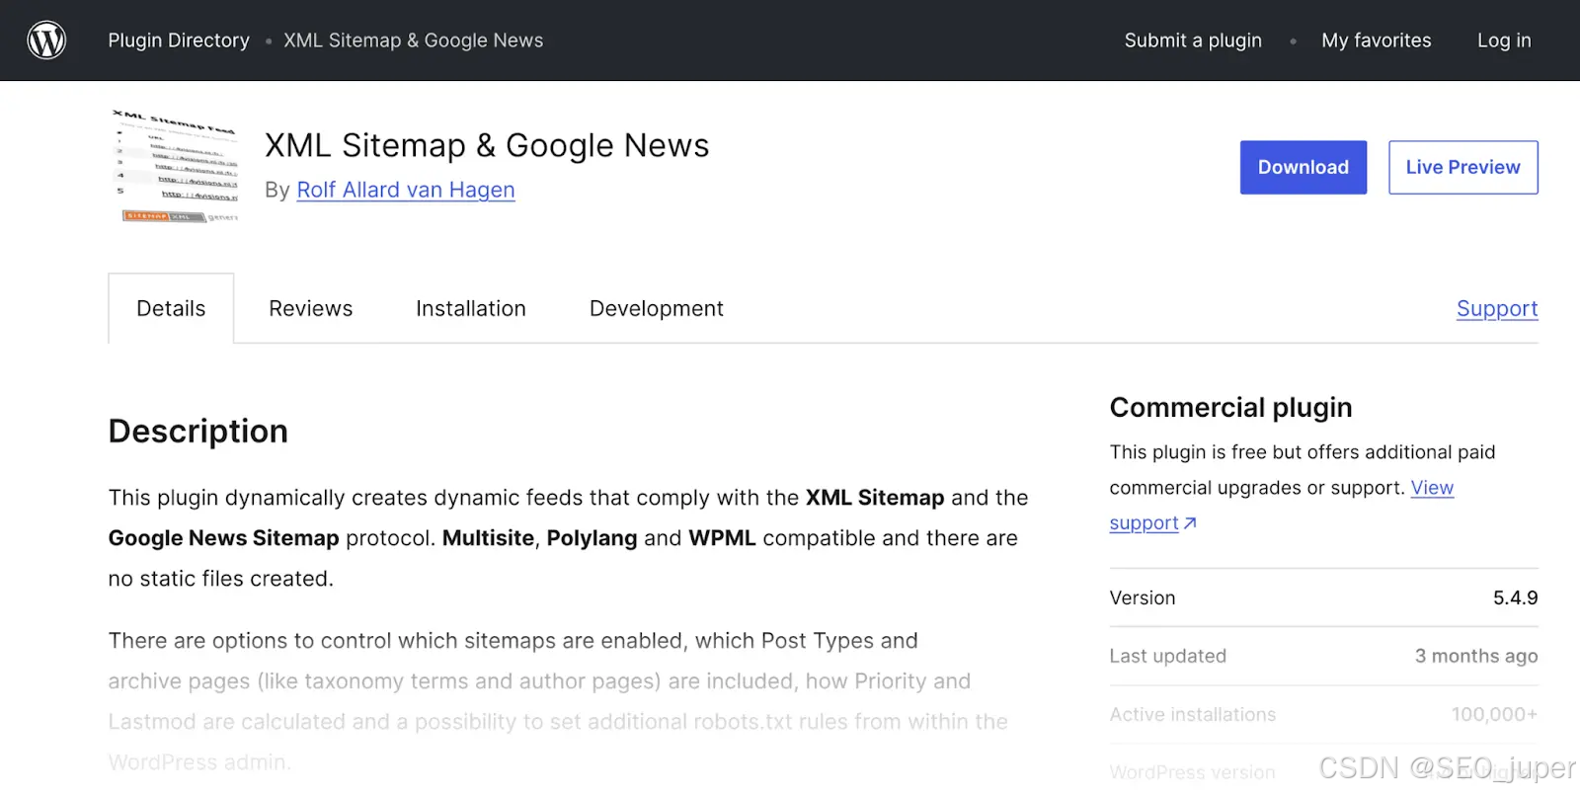
Task: Click bold text 'WPML' in description
Action: (722, 538)
